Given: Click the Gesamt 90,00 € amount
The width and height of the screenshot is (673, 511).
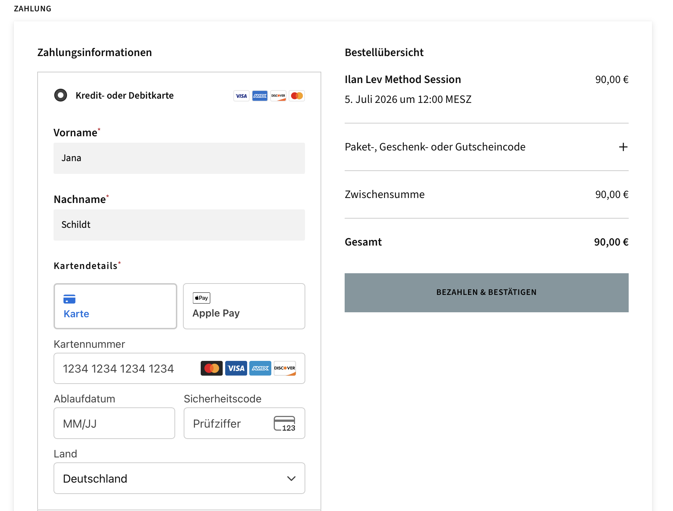Looking at the screenshot, I should (x=611, y=242).
